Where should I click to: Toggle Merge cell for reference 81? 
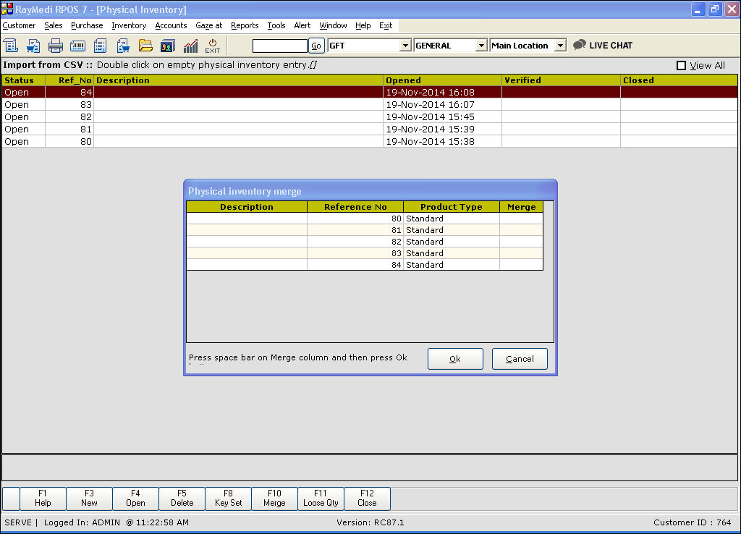521,229
